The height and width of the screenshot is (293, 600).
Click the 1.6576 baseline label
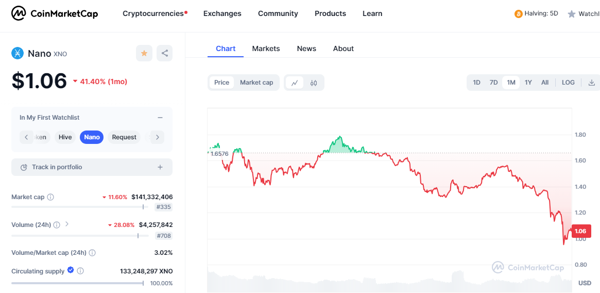point(219,154)
